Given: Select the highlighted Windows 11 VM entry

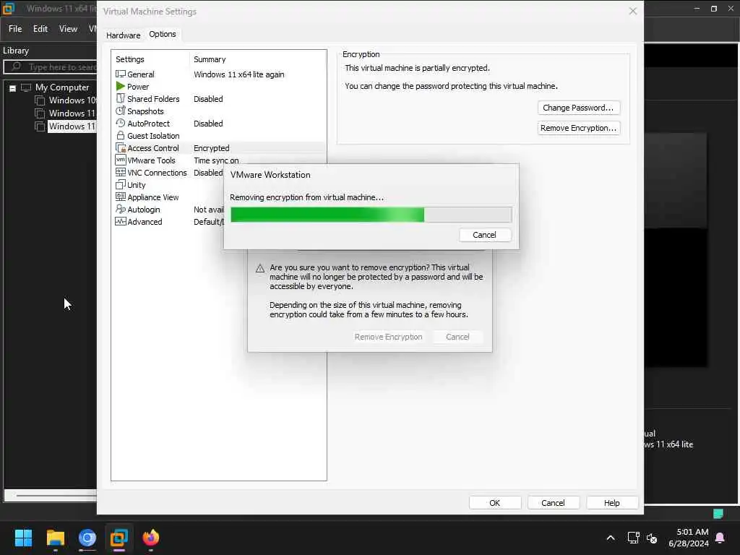Looking at the screenshot, I should click(x=72, y=126).
